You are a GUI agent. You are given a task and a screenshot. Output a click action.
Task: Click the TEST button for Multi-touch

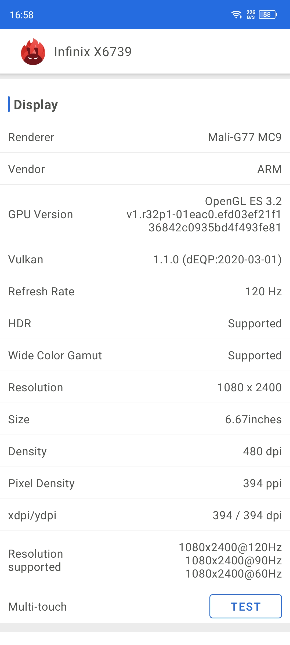pyautogui.click(x=245, y=606)
